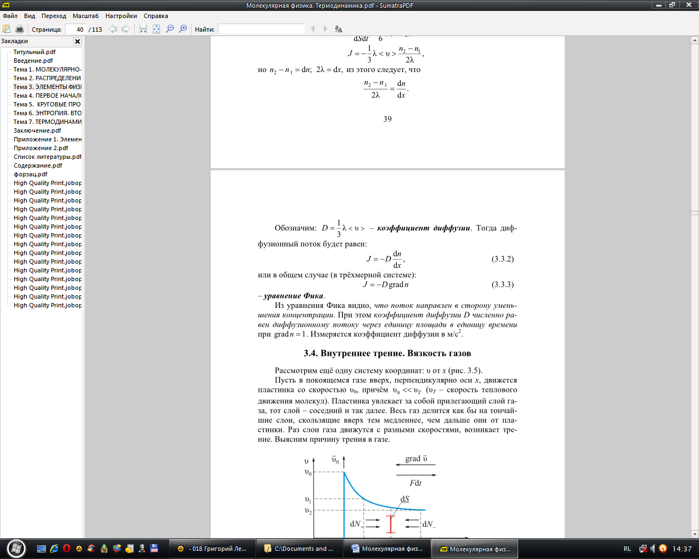Open the Переход menu
The width and height of the screenshot is (699, 559).
point(54,16)
